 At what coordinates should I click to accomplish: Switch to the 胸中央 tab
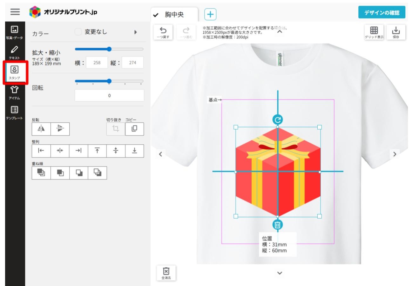(174, 15)
